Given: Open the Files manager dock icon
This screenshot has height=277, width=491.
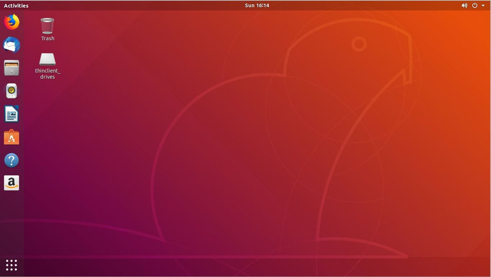Looking at the screenshot, I should coord(12,68).
